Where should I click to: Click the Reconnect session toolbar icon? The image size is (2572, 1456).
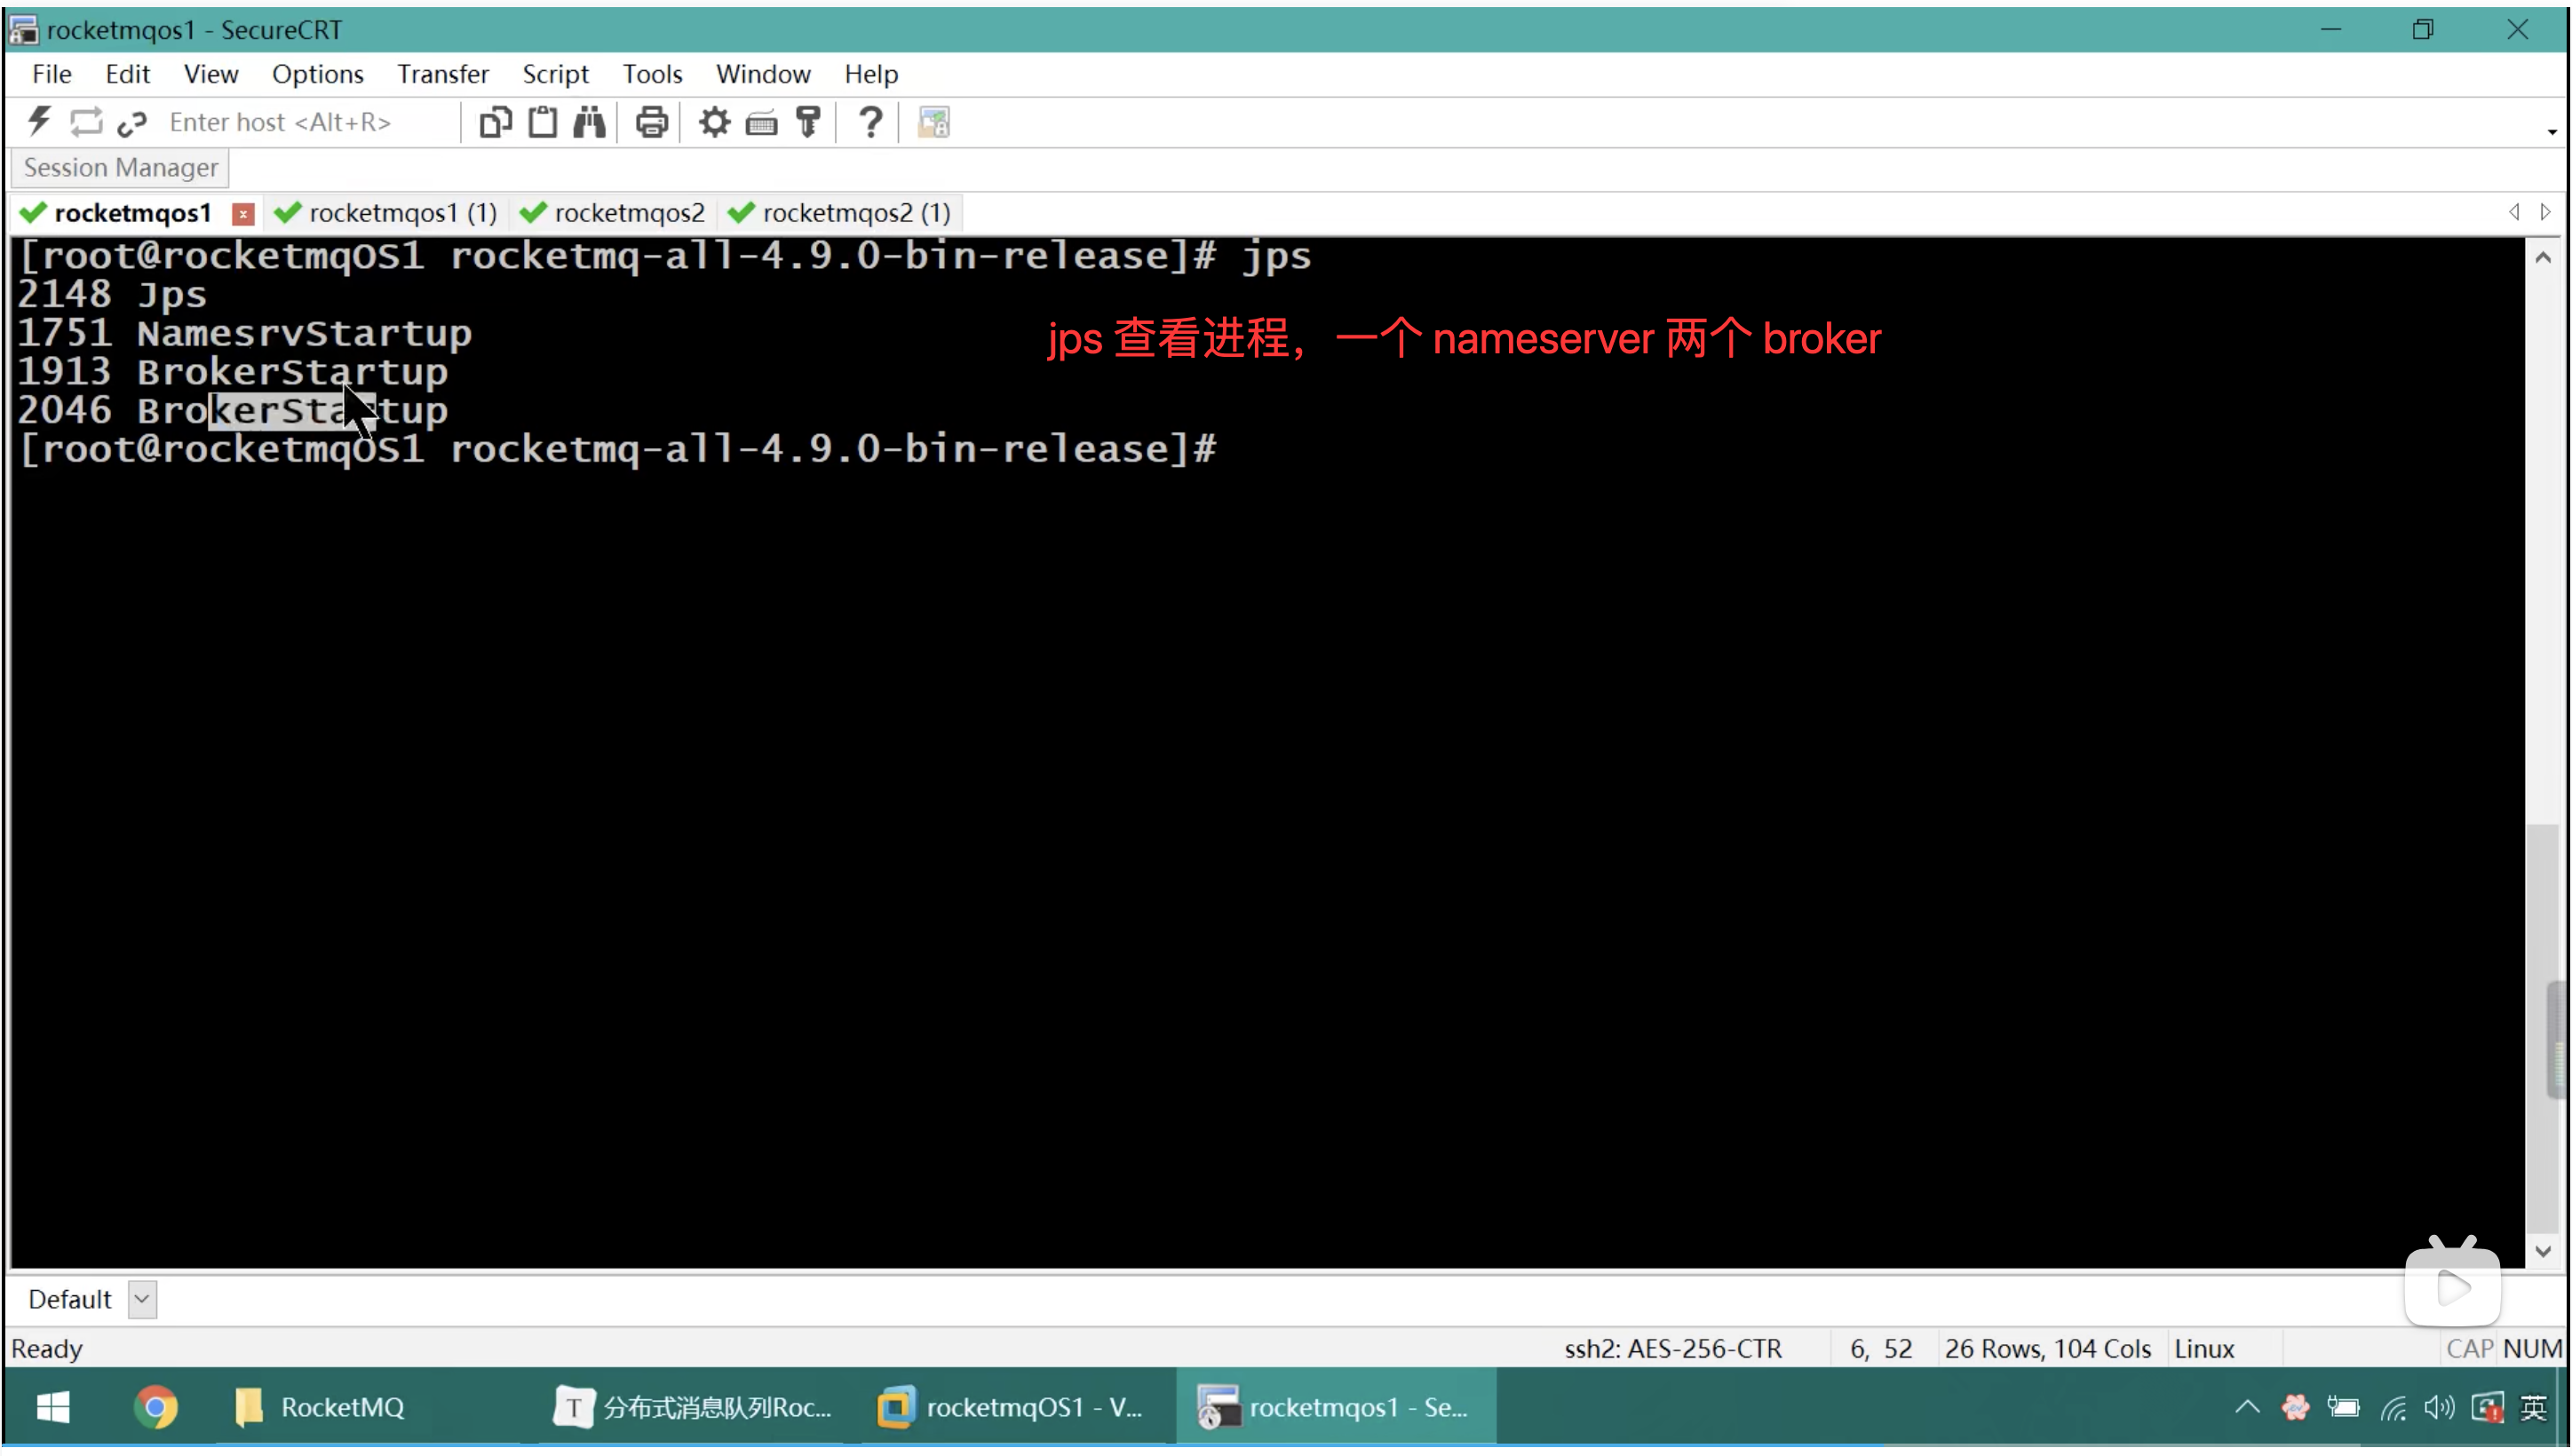pos(86,122)
